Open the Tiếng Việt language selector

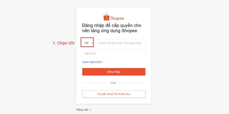click(x=84, y=110)
